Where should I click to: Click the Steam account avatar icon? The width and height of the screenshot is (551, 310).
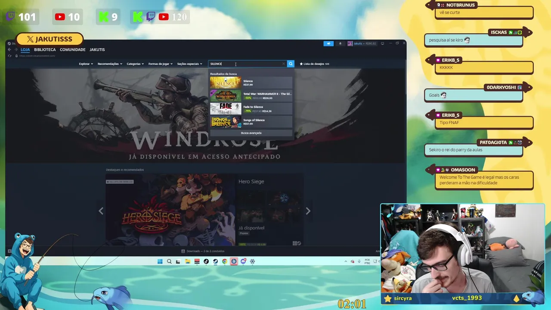(x=350, y=43)
